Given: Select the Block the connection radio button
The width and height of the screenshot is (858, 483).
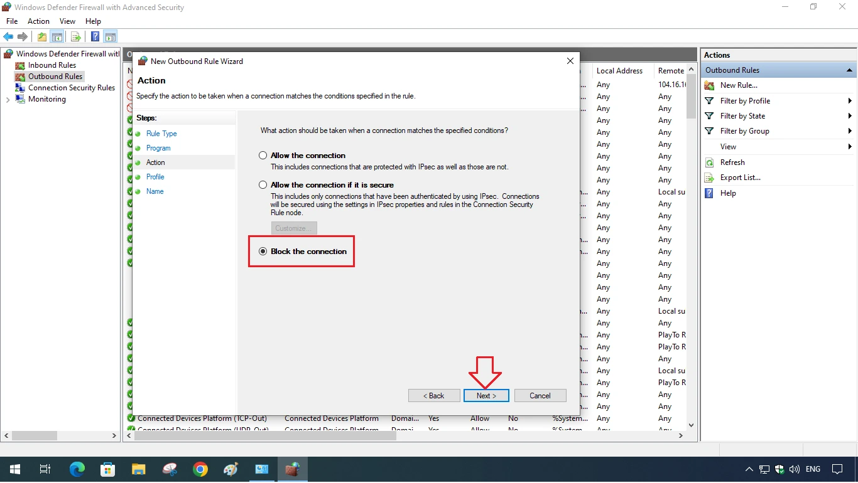Looking at the screenshot, I should coord(263,252).
